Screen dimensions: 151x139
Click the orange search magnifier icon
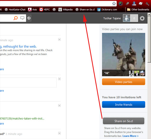tap(16, 18)
